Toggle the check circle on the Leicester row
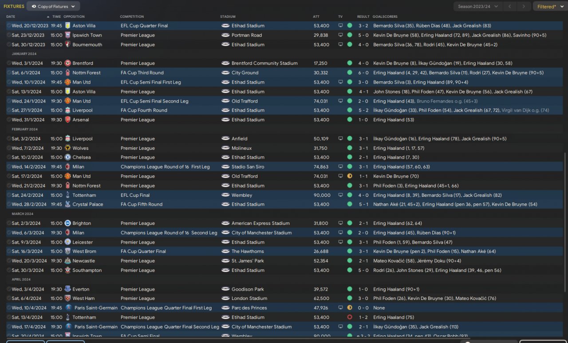The width and height of the screenshot is (568, 343). [x=9, y=242]
